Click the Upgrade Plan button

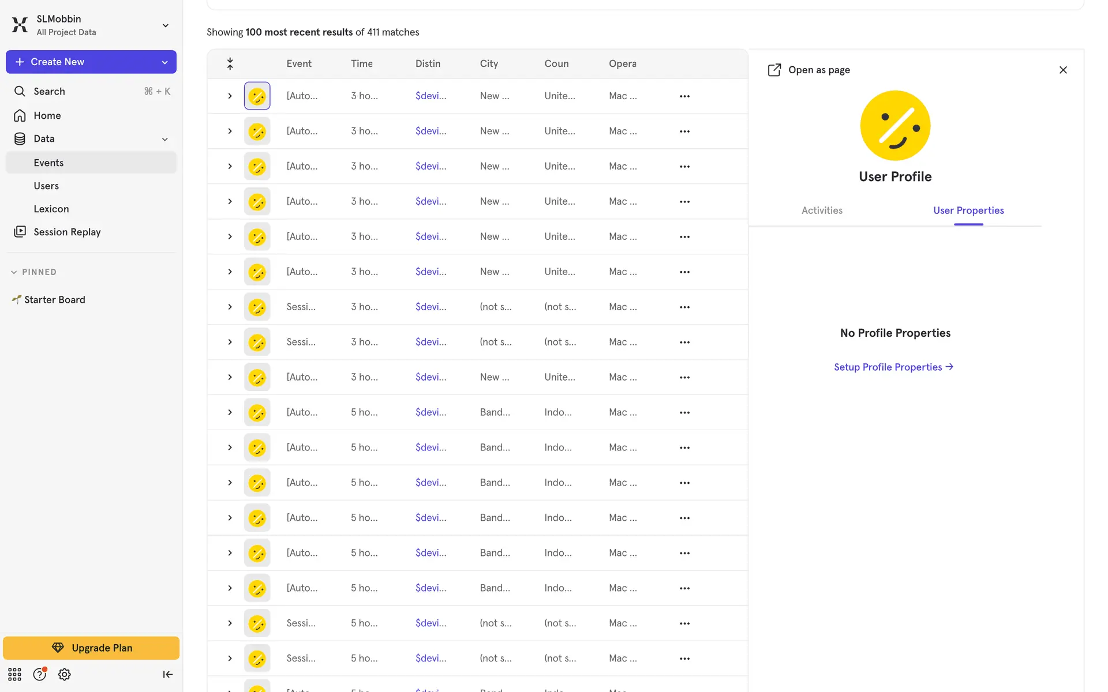pyautogui.click(x=91, y=648)
